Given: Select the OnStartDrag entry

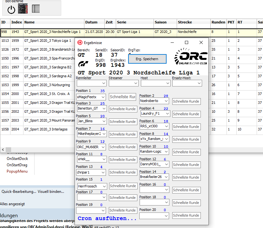Looking at the screenshot, I should (x=17, y=165).
